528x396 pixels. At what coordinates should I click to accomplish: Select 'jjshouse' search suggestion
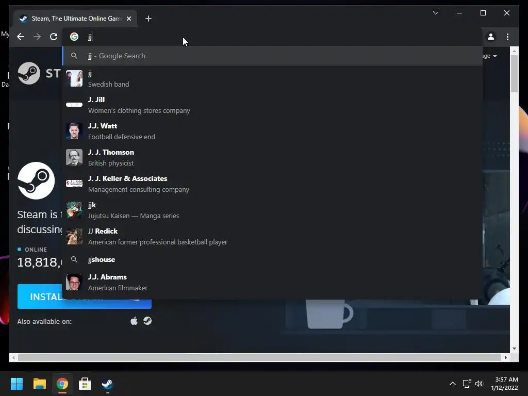272,260
